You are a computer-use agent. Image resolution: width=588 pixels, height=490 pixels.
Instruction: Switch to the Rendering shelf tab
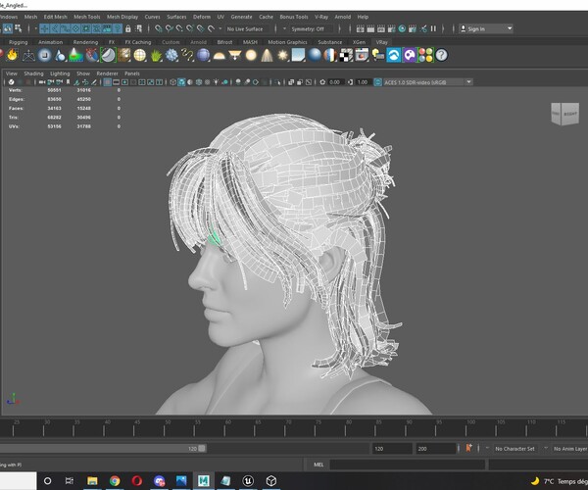tap(85, 42)
